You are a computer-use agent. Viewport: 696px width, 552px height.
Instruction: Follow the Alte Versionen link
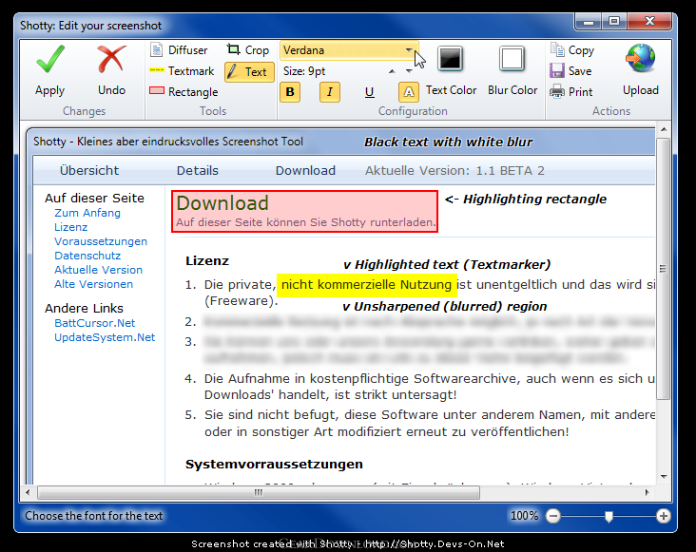93,284
